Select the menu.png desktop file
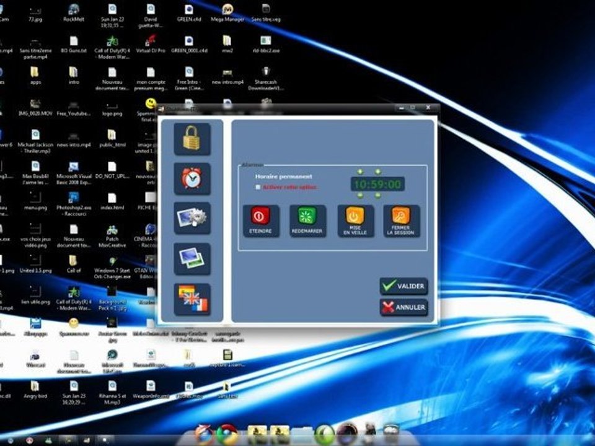Image resolution: width=595 pixels, height=446 pixels. (35, 201)
